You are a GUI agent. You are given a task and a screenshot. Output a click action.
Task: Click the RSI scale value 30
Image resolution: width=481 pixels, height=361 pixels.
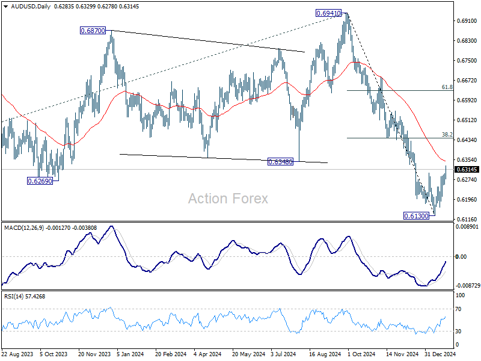pos(458,332)
